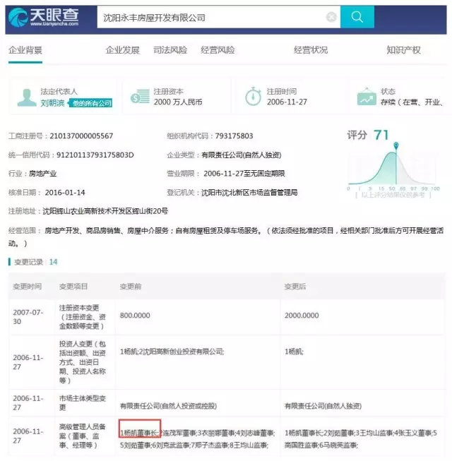Click the 2000.0000 after-change value
Image resolution: width=452 pixels, height=461 pixels.
point(302,316)
